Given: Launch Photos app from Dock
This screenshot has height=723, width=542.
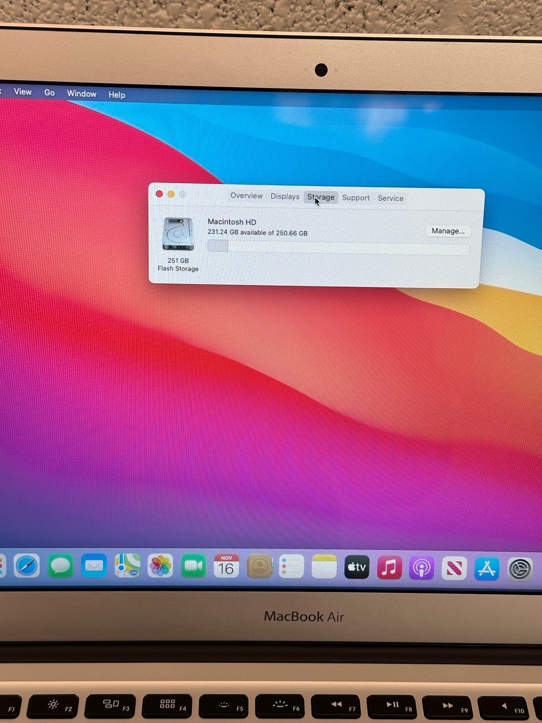Looking at the screenshot, I should click(x=160, y=566).
